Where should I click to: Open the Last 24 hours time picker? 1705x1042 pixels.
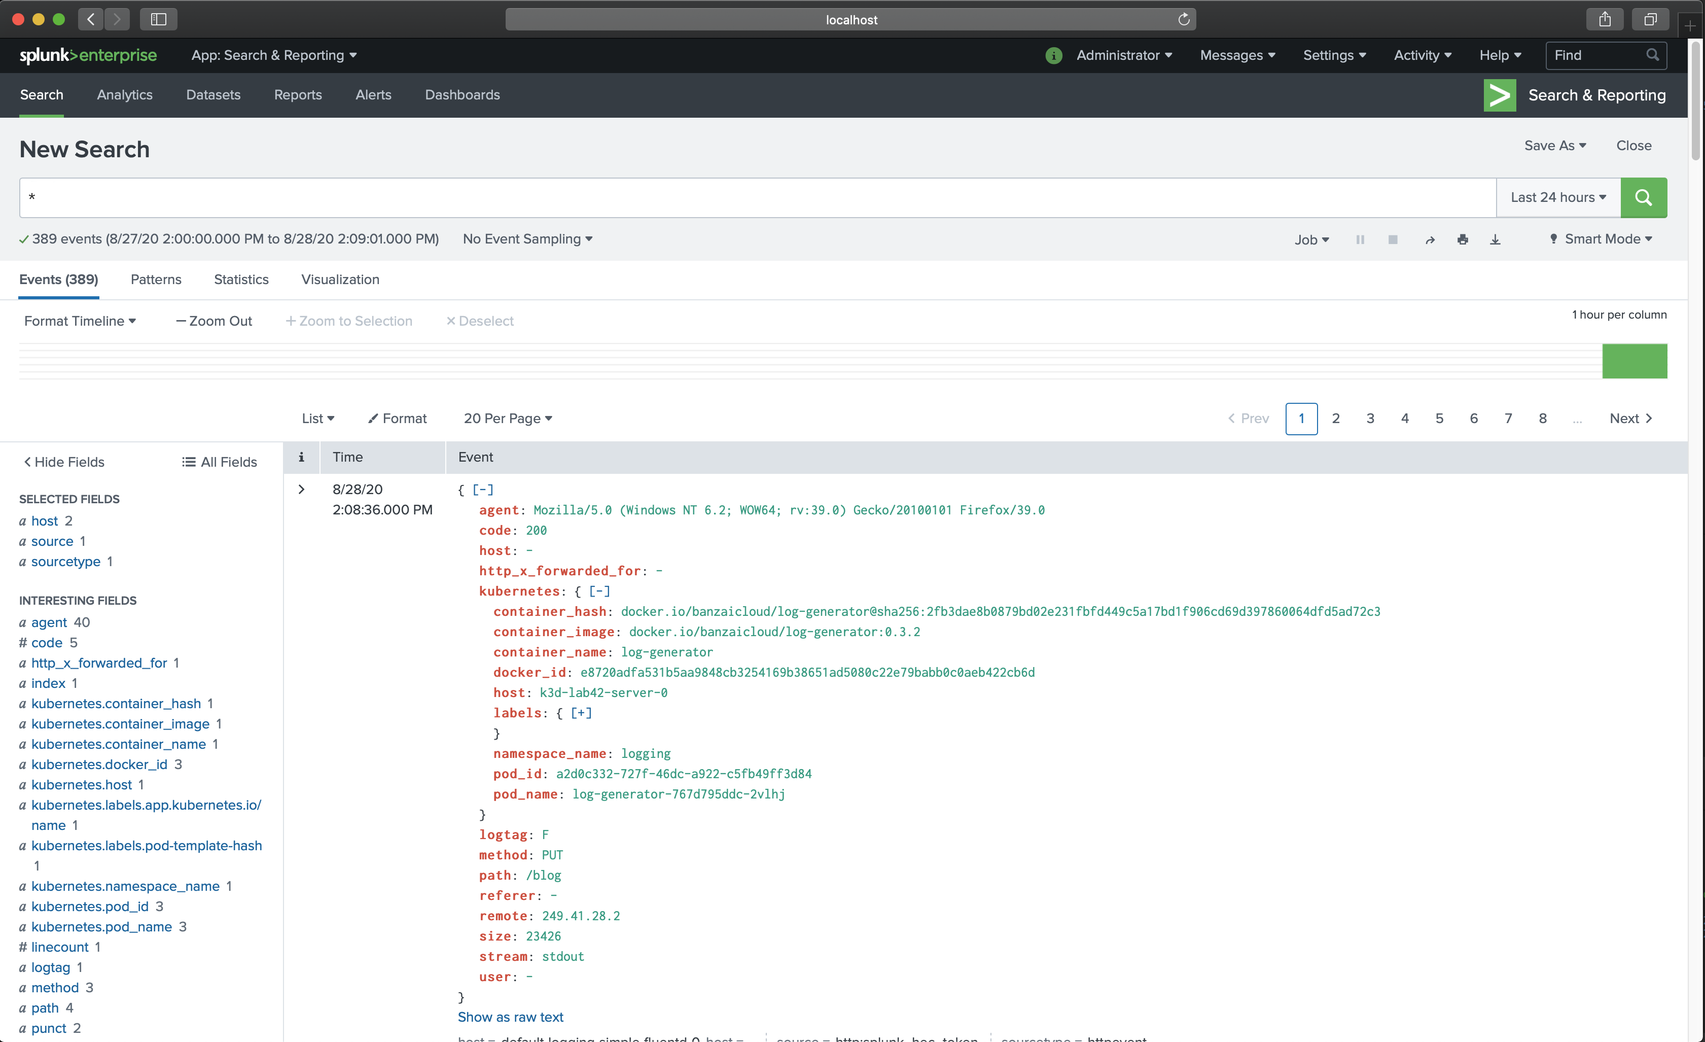[x=1557, y=197]
